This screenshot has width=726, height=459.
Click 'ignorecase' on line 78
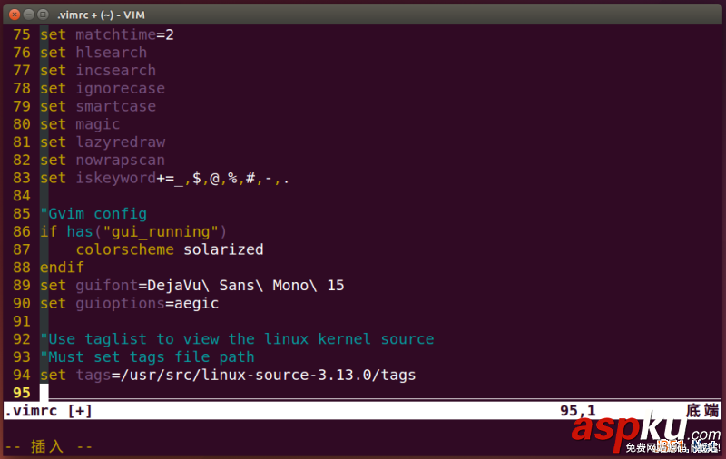coord(121,88)
